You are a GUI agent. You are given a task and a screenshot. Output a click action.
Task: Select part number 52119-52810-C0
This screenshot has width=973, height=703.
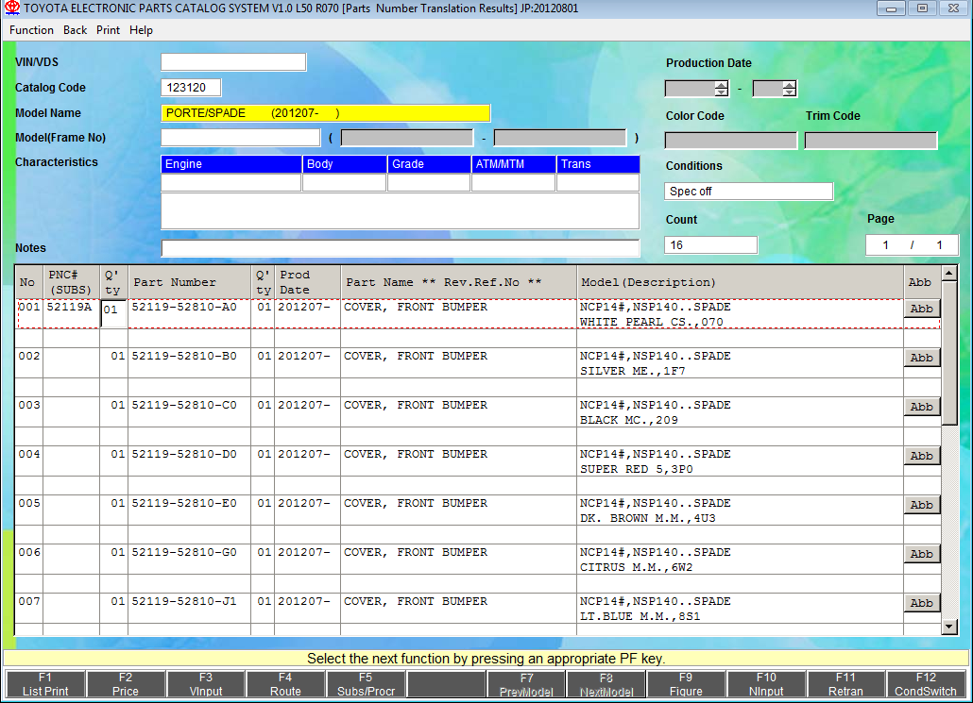coord(183,405)
